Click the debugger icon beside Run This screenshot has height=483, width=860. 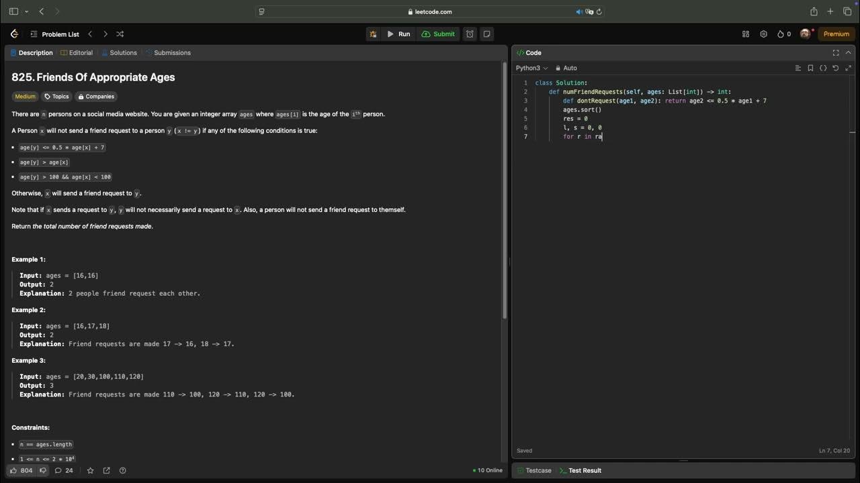[x=373, y=34]
